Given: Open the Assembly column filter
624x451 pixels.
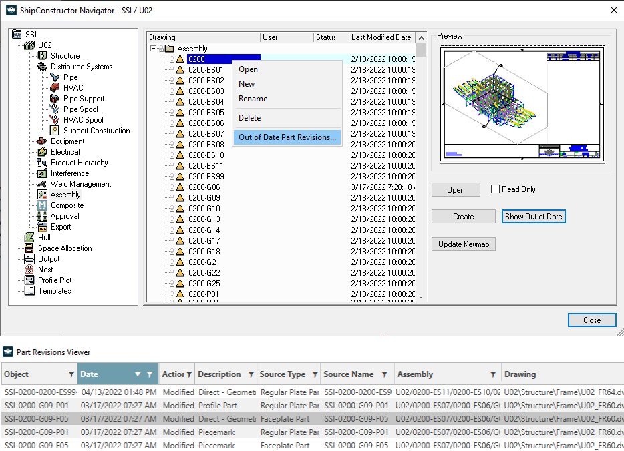Looking at the screenshot, I should coord(493,374).
